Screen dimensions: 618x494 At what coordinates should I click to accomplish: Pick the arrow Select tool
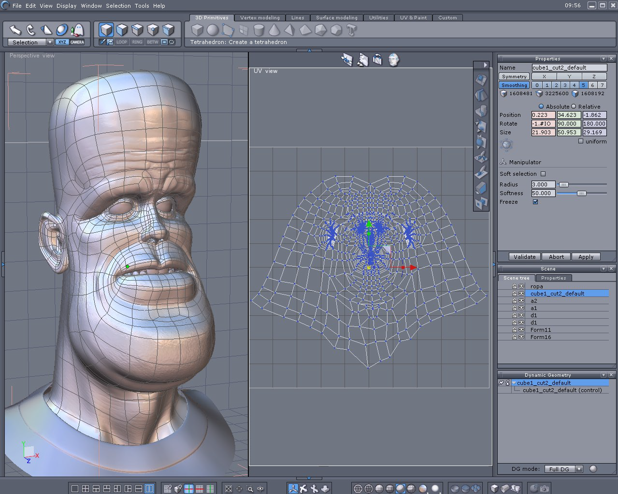(x=15, y=30)
